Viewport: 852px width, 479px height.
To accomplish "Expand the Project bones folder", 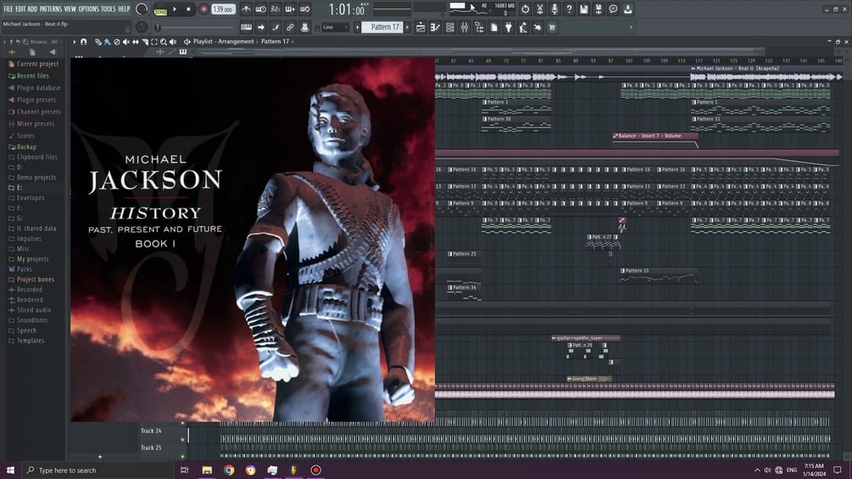I will 31,280.
